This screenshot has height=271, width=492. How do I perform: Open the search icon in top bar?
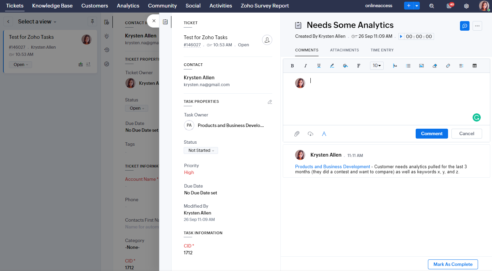[432, 6]
